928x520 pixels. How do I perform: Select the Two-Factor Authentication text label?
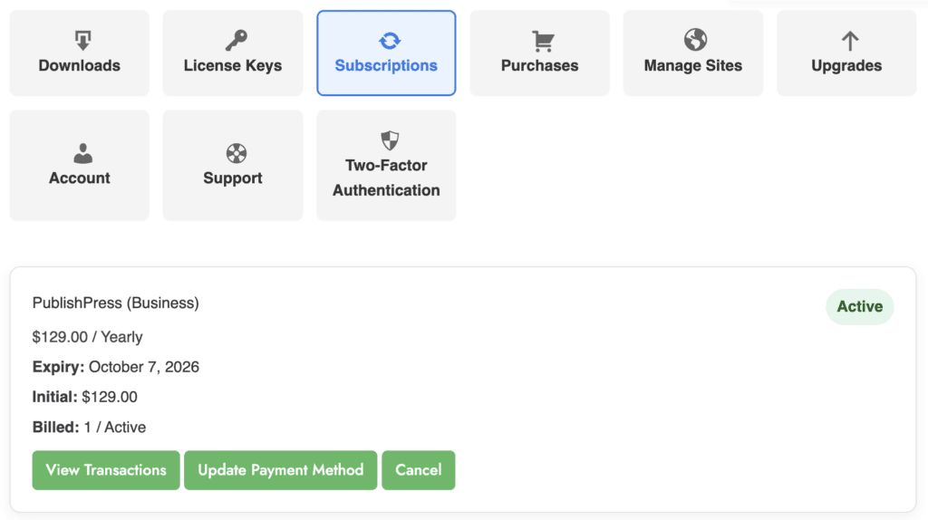tap(386, 178)
